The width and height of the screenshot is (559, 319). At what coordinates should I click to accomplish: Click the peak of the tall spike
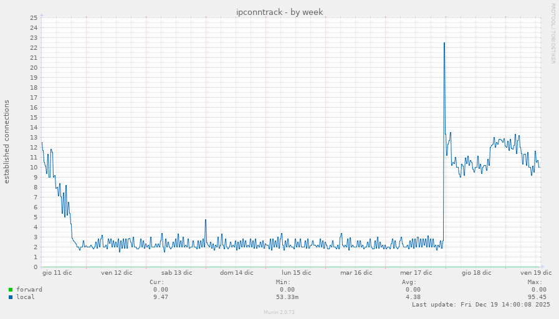[444, 43]
